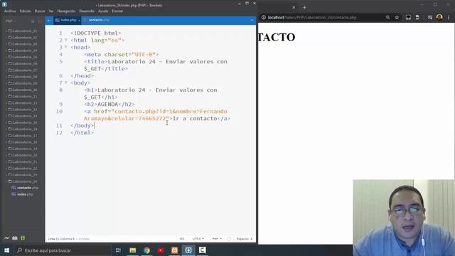
Task: Click the linting status circle in status bar
Action: [229, 239]
